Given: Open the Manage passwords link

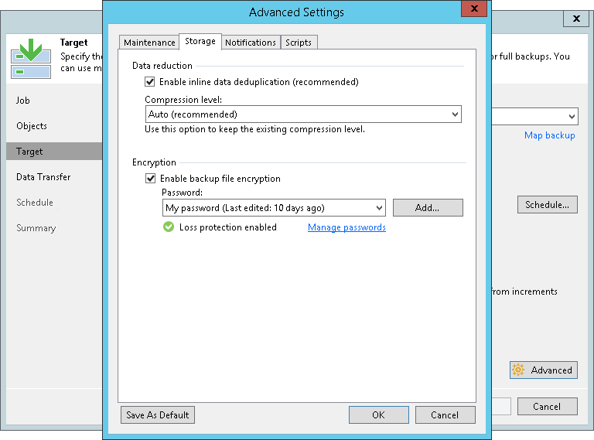Looking at the screenshot, I should [346, 227].
